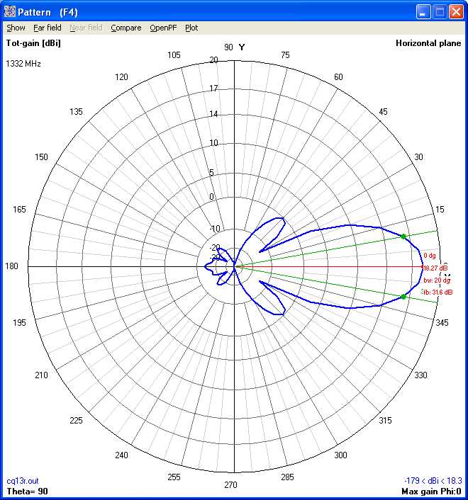Click the 'Theta= 90' label

(27, 491)
